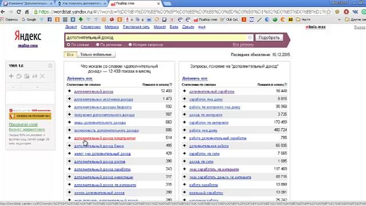This screenshot has height=206, width=366.
Task: Click the 'дополнительный доход' search input field
Action: pyautogui.click(x=156, y=37)
